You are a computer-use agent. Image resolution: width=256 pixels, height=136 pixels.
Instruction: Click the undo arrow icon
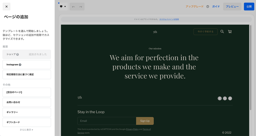pyautogui.click(x=73, y=7)
